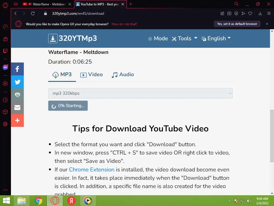Viewport: 274px width, 206px height.
Task: Click the 320YTMp3 site logo
Action: [73, 38]
